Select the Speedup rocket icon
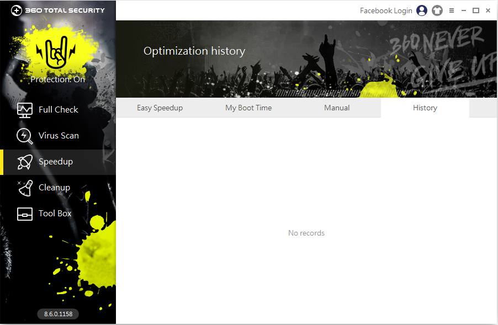 click(24, 162)
